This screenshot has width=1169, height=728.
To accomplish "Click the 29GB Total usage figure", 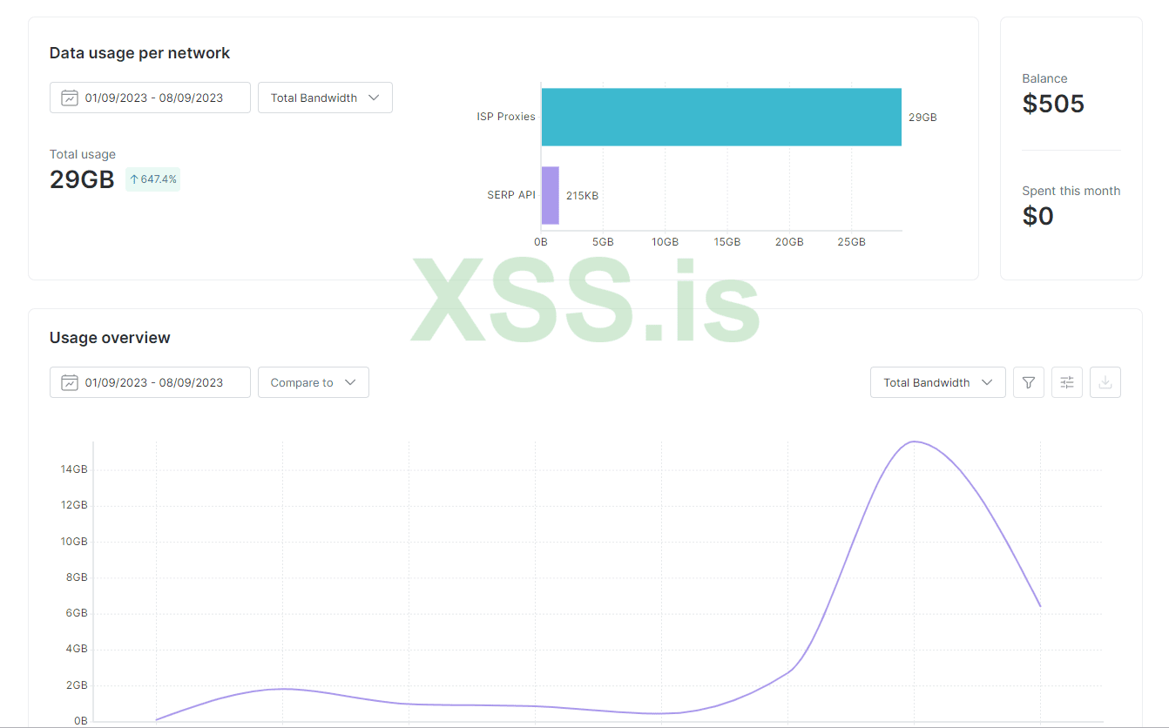I will 82,179.
